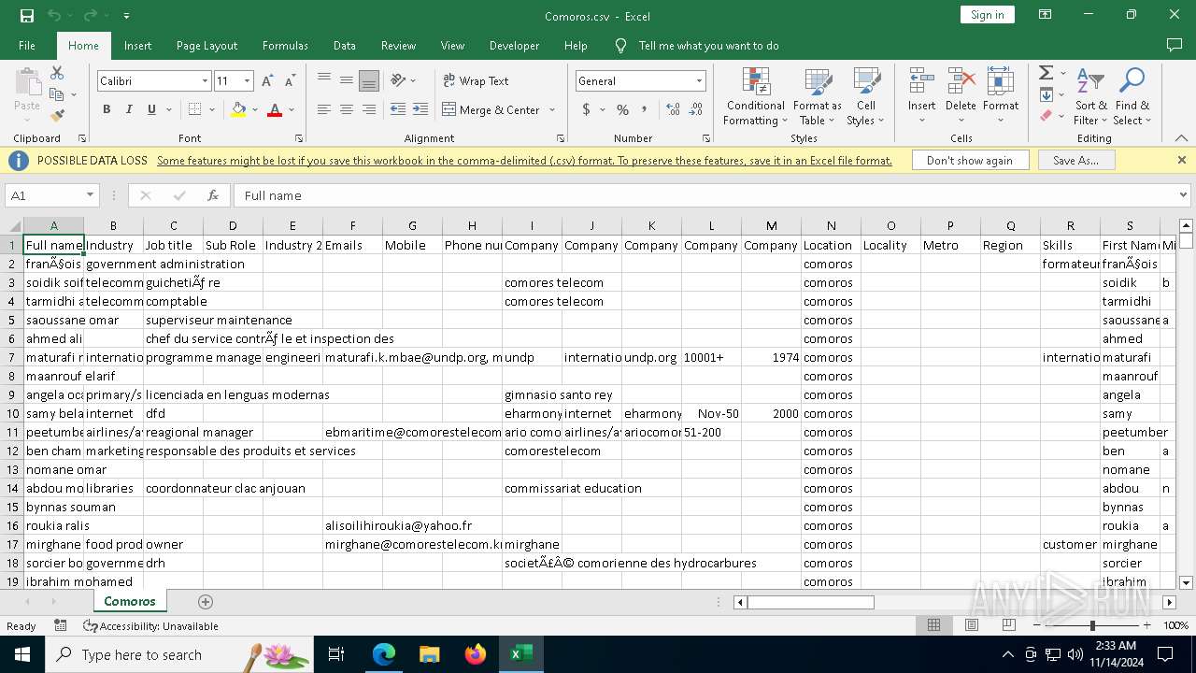Apply cell borders icon
1196x673 pixels.
tap(194, 109)
